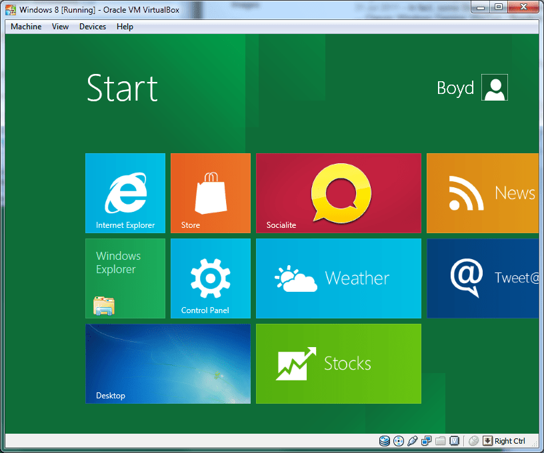Launch the Tweet@ tile
Image resolution: width=544 pixels, height=453 pixels.
(483, 278)
